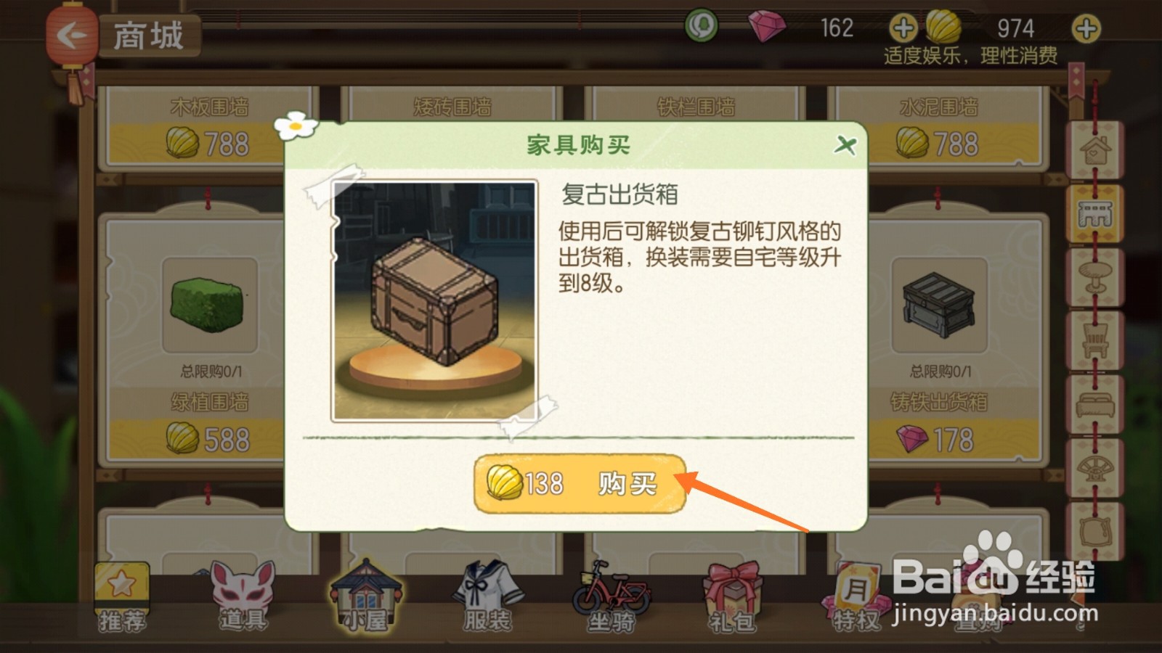The image size is (1162, 653).
Task: Switch to the 道具 items tab
Action: click(x=244, y=596)
